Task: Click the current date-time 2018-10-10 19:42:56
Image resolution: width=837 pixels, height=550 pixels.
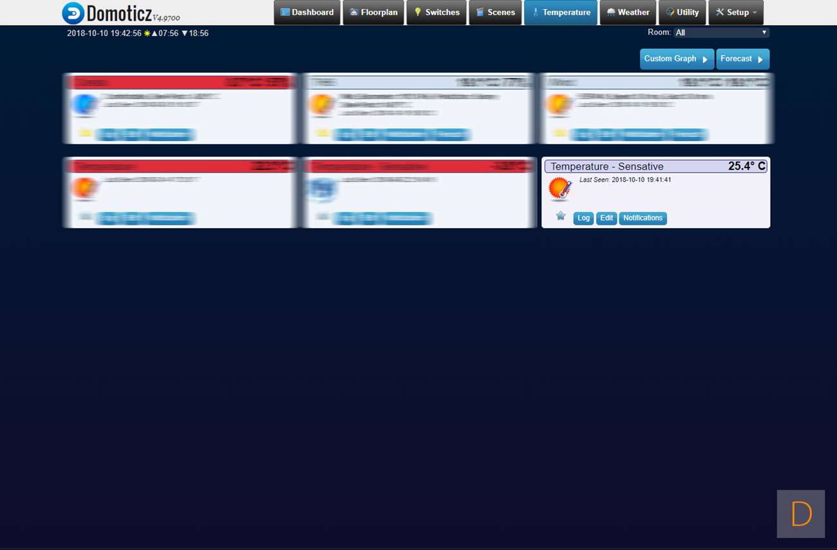Action: tap(104, 33)
